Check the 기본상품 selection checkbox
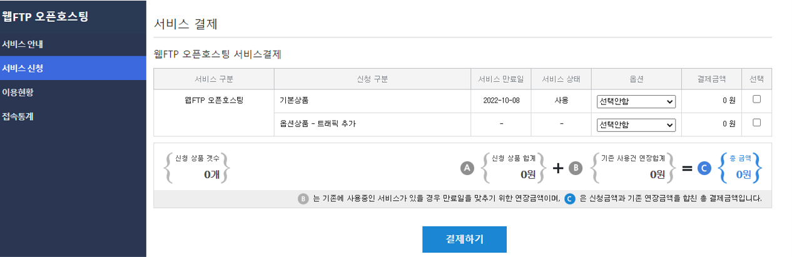Screen dimensions: 792x257 click(x=756, y=99)
